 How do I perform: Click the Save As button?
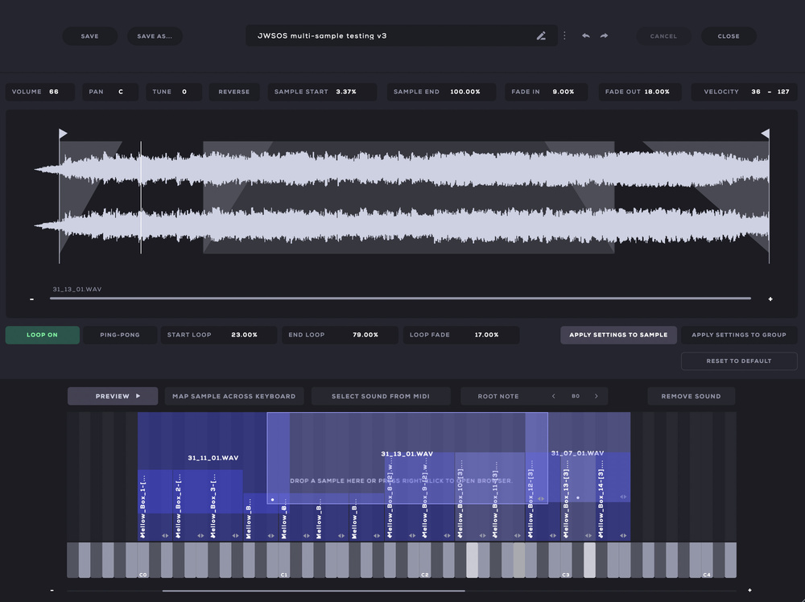point(155,36)
